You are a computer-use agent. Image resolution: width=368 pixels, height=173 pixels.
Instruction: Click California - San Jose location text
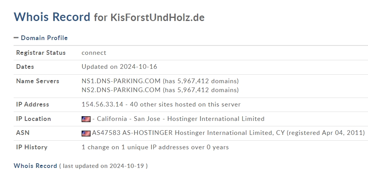[129, 119]
